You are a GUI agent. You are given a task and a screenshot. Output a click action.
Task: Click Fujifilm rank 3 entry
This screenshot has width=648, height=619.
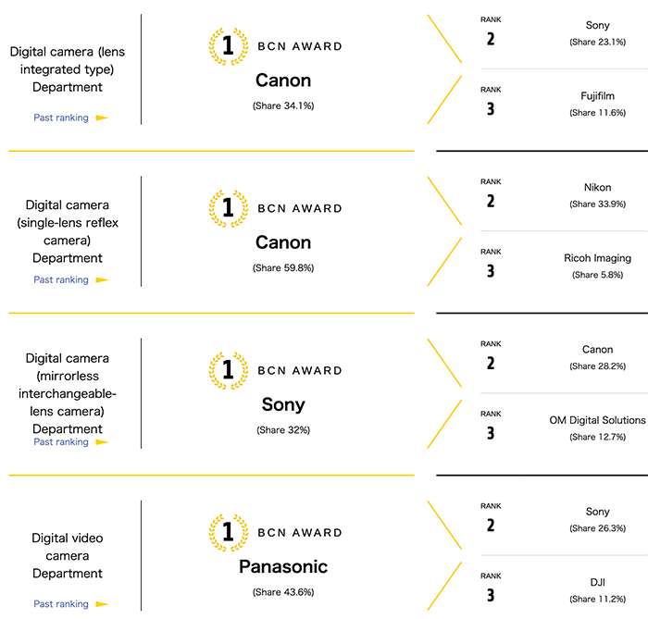pos(597,96)
